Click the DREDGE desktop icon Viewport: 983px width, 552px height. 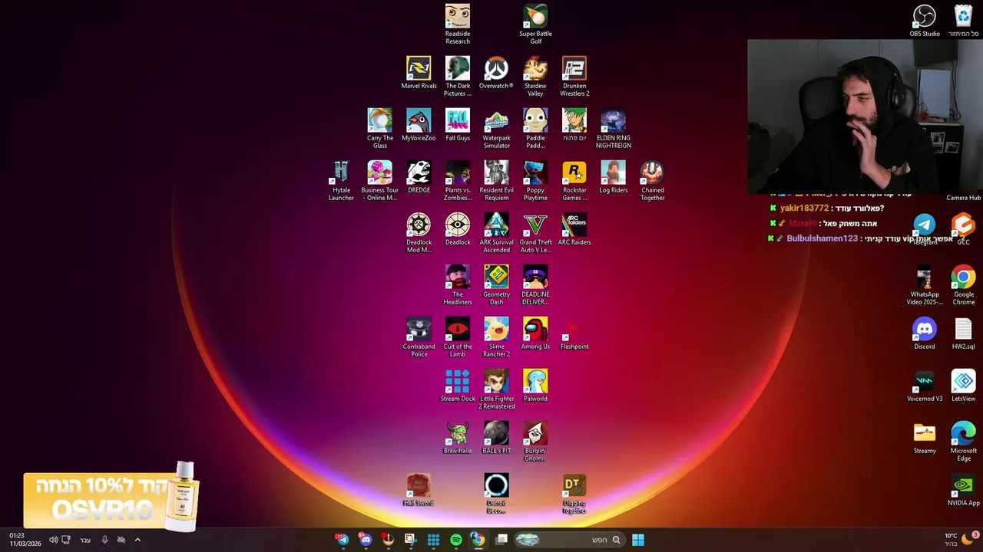419,177
